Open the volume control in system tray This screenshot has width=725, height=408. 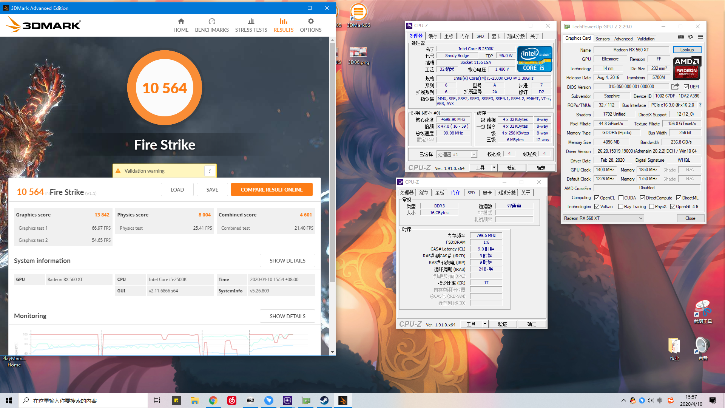click(x=651, y=400)
